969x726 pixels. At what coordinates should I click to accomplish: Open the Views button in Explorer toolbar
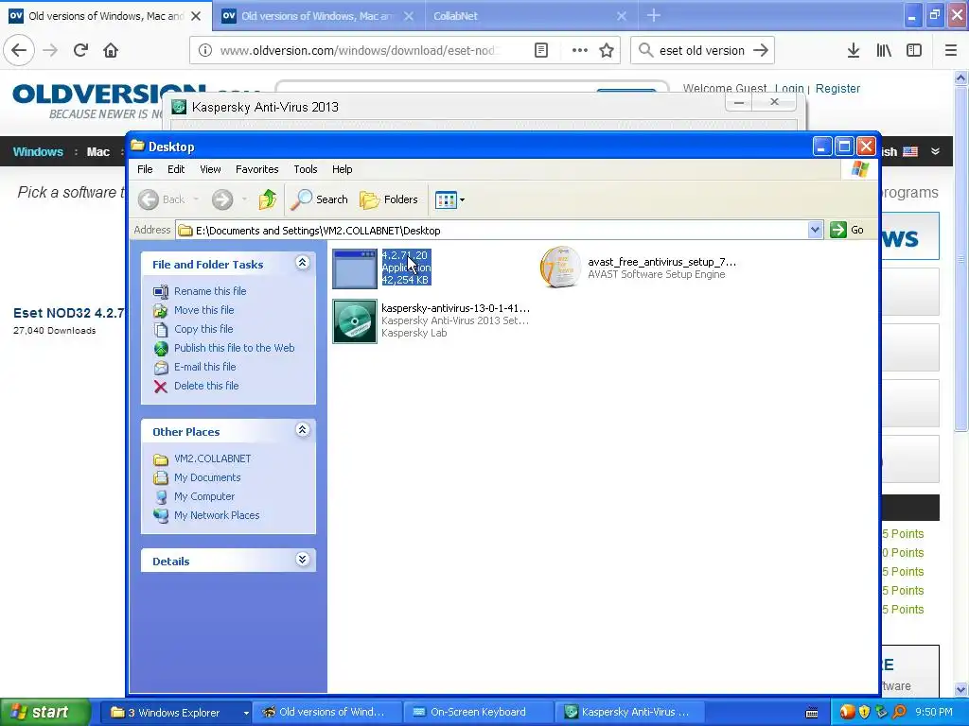click(x=449, y=199)
